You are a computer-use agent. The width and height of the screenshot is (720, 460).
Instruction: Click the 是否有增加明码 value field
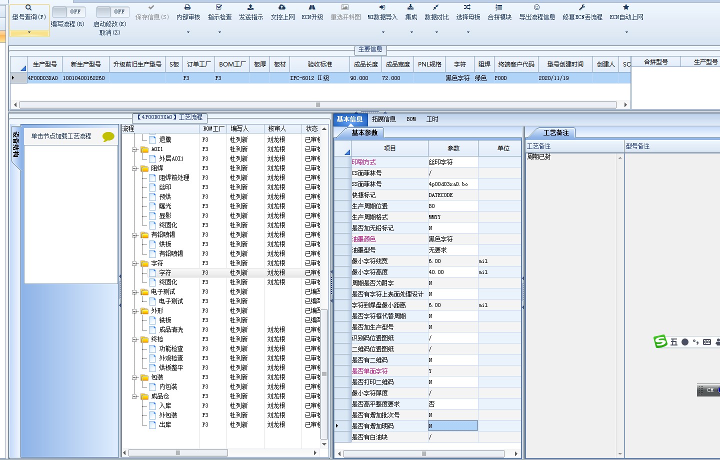[x=452, y=426]
